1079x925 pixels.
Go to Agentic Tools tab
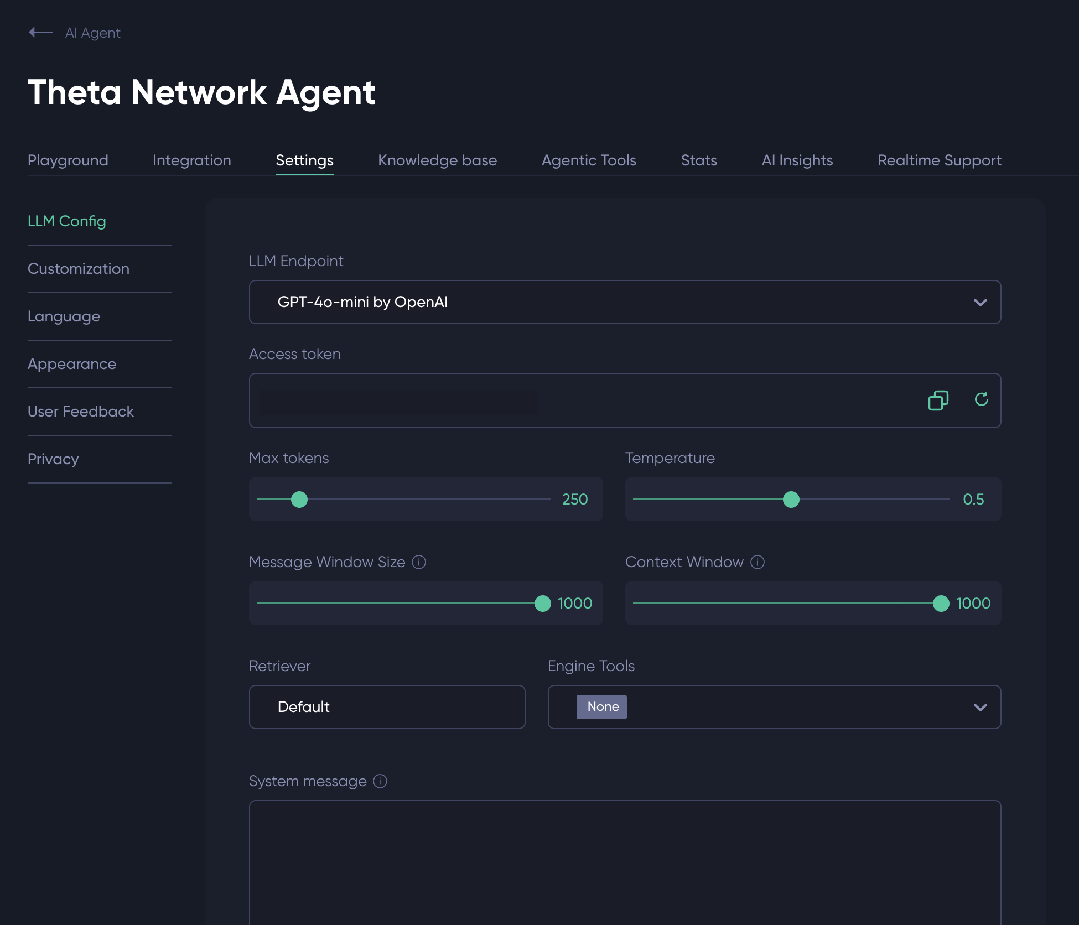[x=589, y=160]
